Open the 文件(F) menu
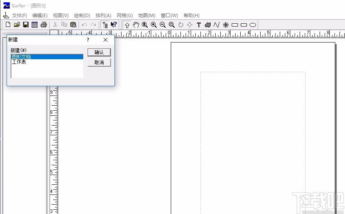Viewport: 345px width, 214px height. pos(20,15)
